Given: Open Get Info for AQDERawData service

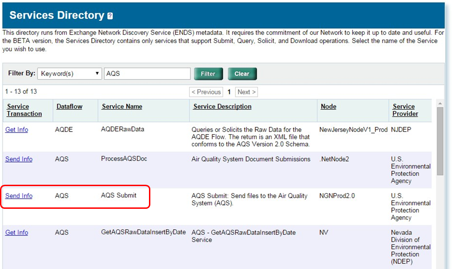Looking at the screenshot, I should click(x=16, y=130).
